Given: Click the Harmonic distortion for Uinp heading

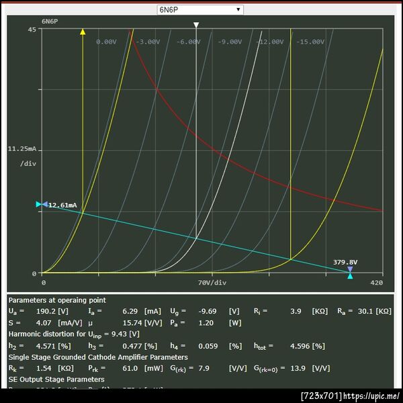Looking at the screenshot, I should click(74, 334).
